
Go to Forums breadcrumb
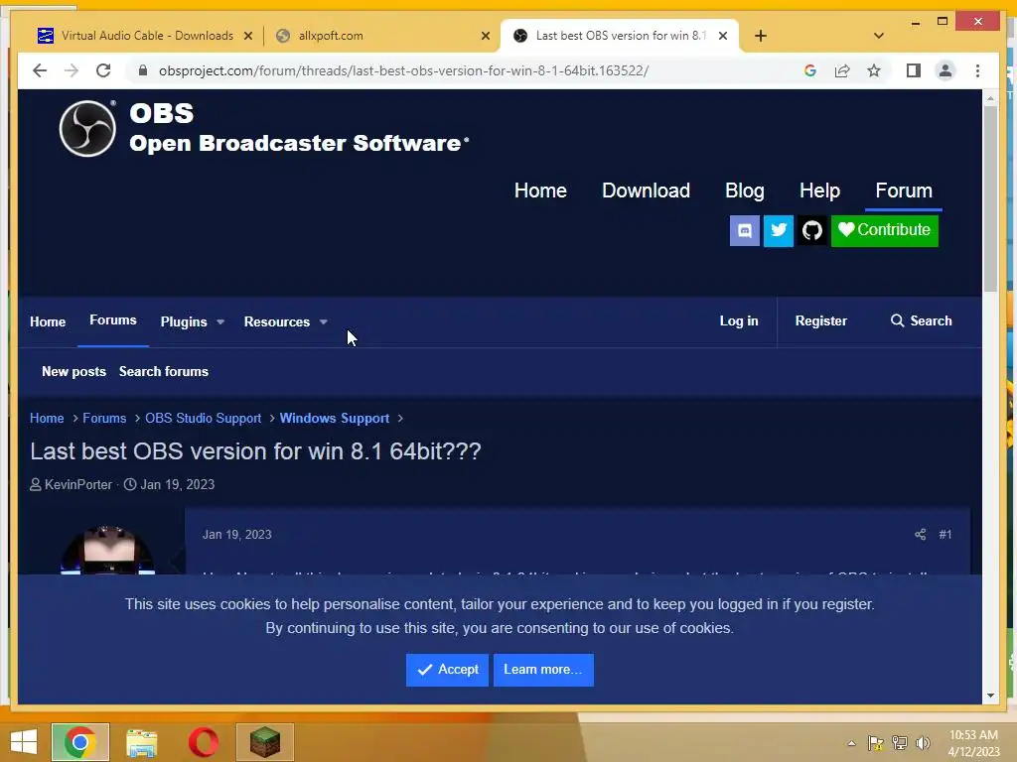point(104,419)
